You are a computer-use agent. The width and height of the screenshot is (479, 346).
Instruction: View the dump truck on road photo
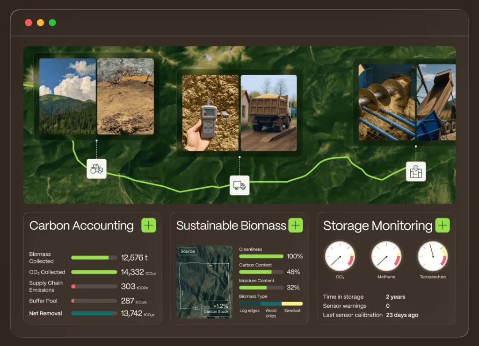click(x=269, y=113)
